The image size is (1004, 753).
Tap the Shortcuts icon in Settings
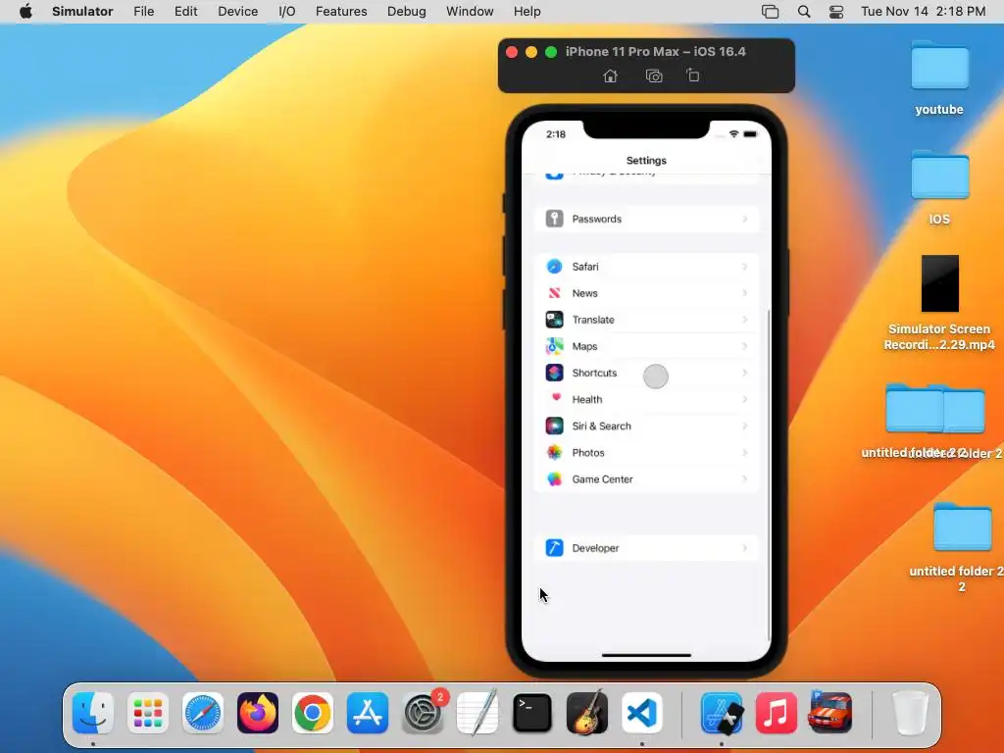(x=555, y=373)
